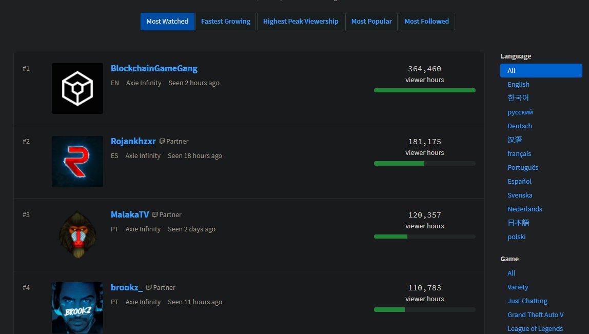Click the ES language tag for Rojankhzxr
This screenshot has width=589, height=334.
tap(114, 156)
